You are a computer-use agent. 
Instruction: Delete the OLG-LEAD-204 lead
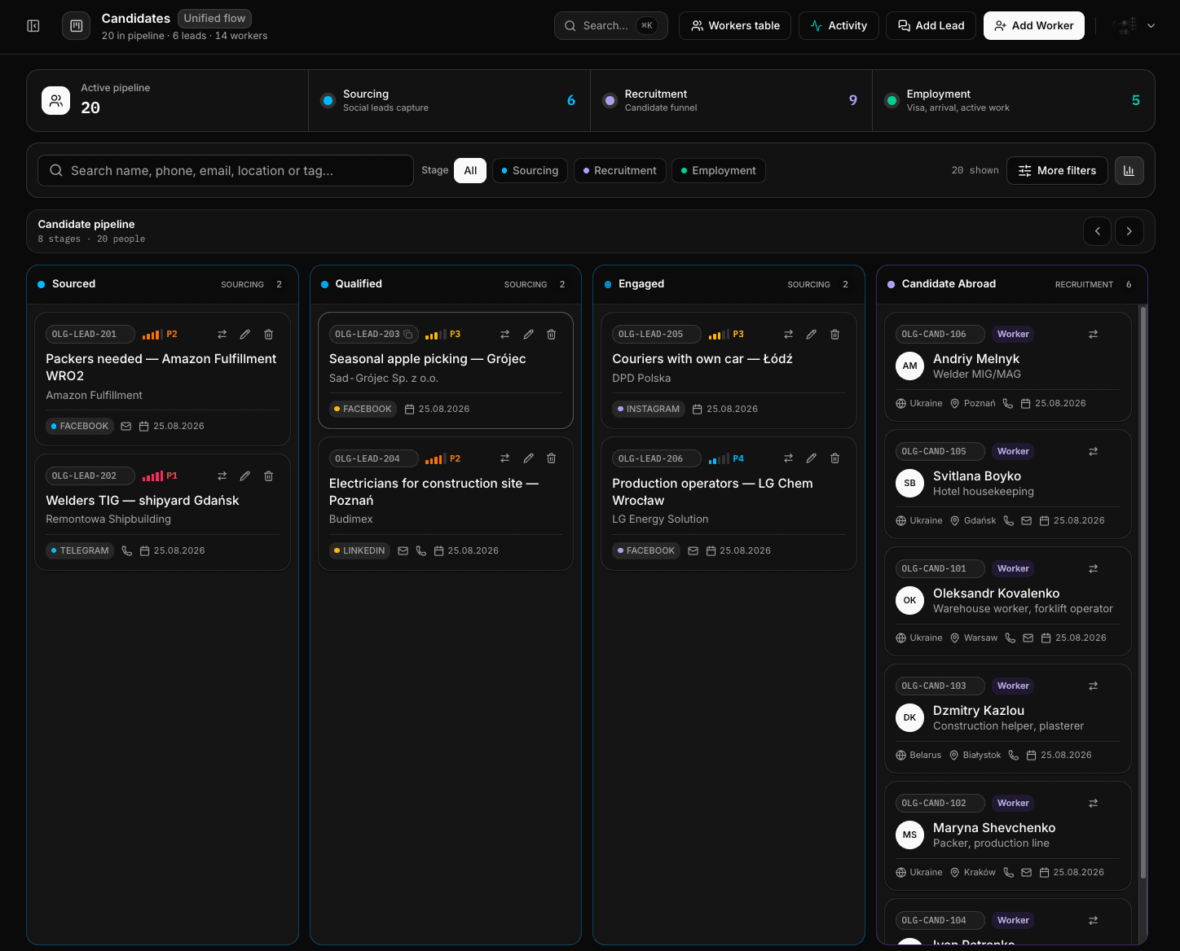[552, 458]
